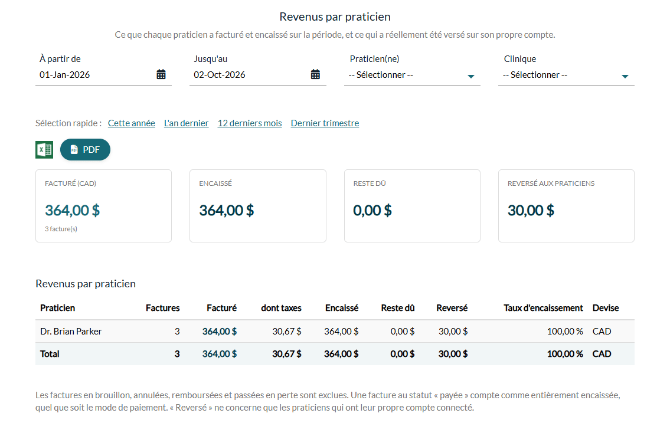Open the Clinique dropdown
The width and height of the screenshot is (670, 423).
click(566, 75)
